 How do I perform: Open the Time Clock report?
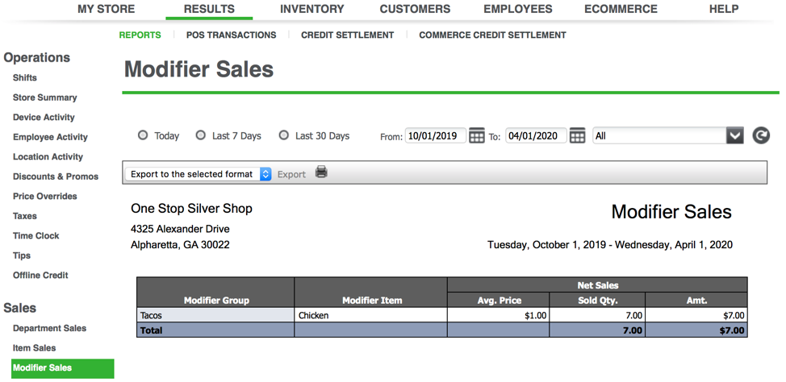point(36,236)
